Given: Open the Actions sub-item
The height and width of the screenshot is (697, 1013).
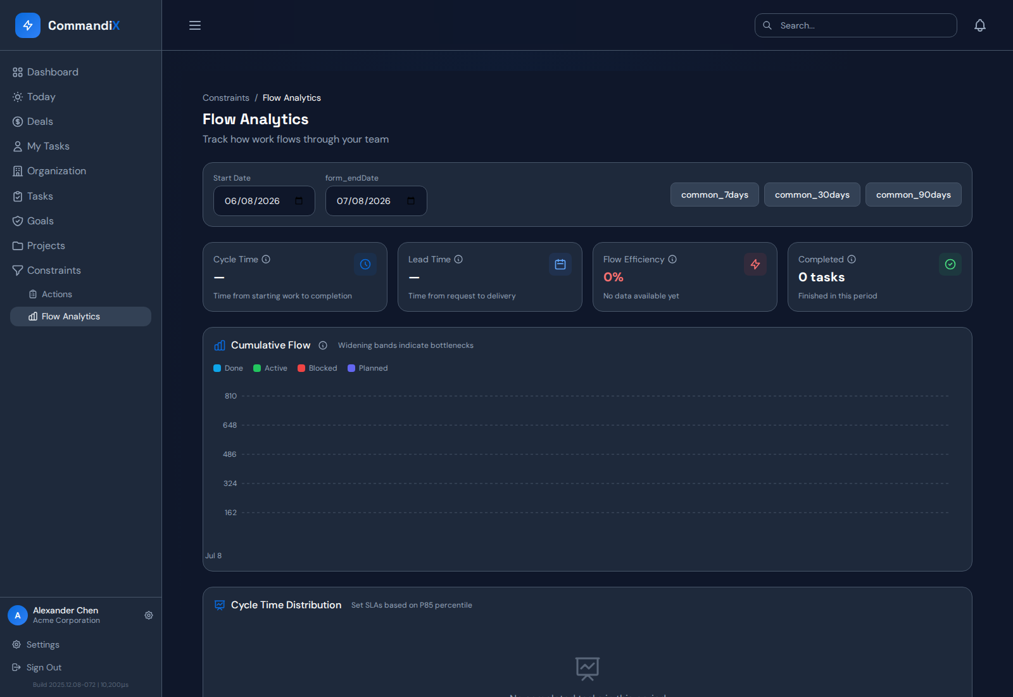Looking at the screenshot, I should click(x=80, y=294).
